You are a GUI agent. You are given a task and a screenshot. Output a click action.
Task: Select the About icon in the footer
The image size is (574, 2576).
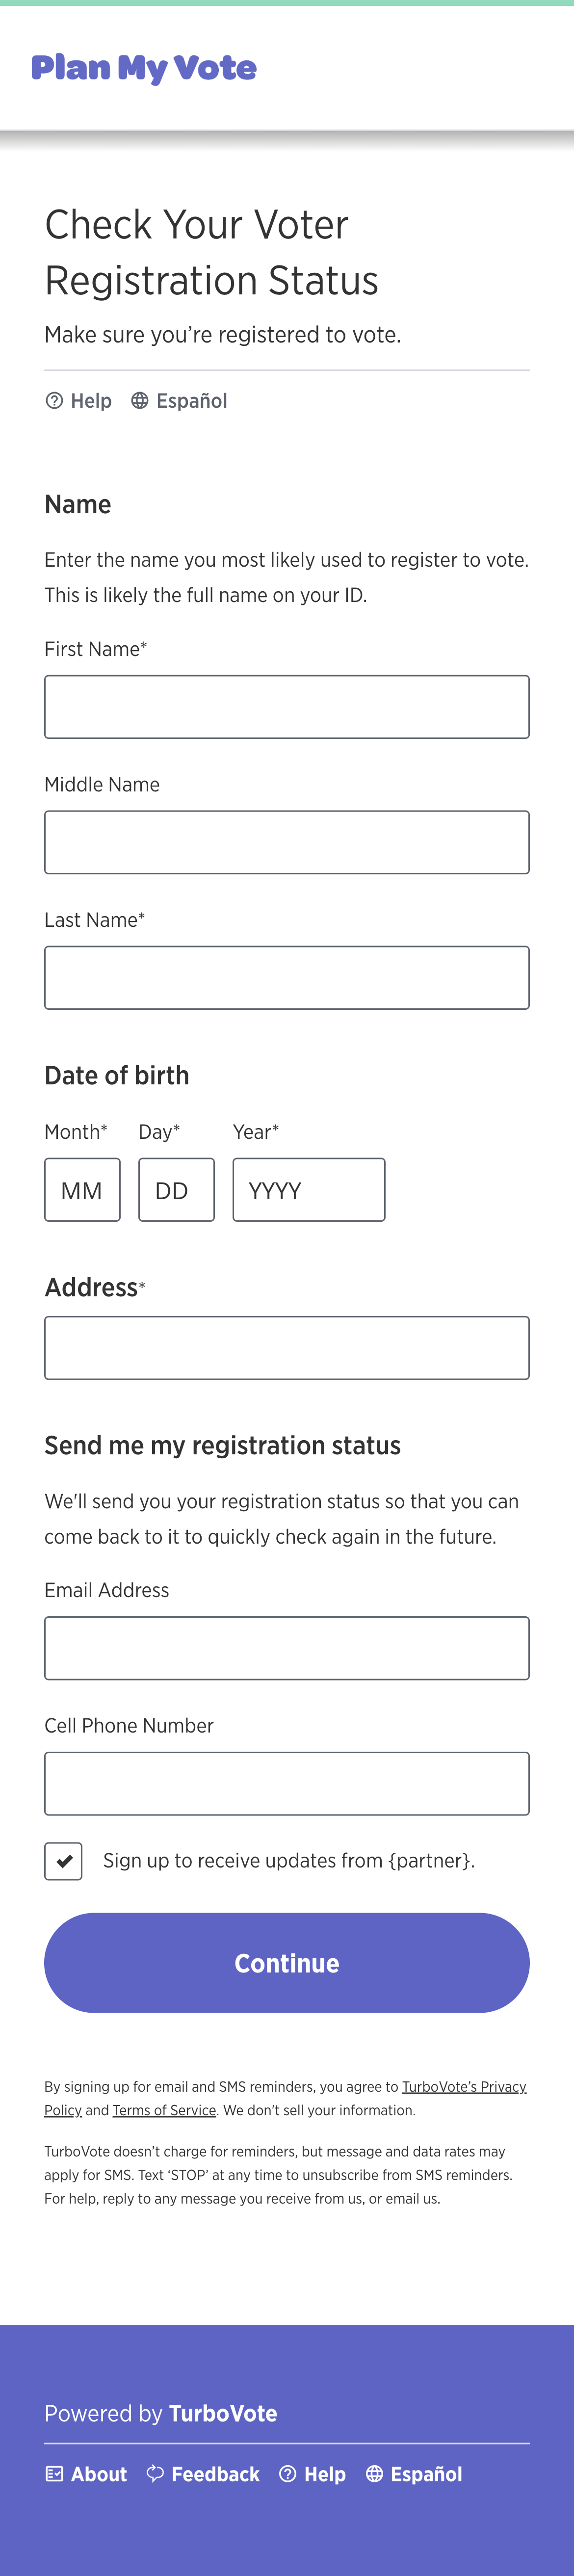[x=55, y=2473]
